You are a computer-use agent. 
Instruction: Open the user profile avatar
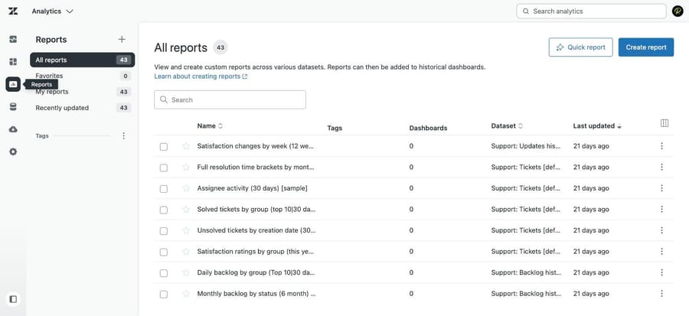[678, 11]
